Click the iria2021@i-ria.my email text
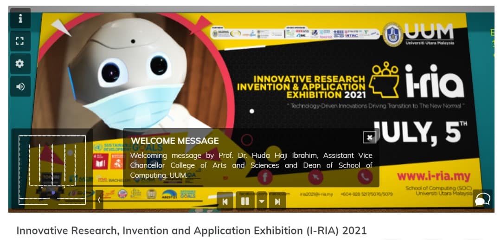 coord(317,195)
